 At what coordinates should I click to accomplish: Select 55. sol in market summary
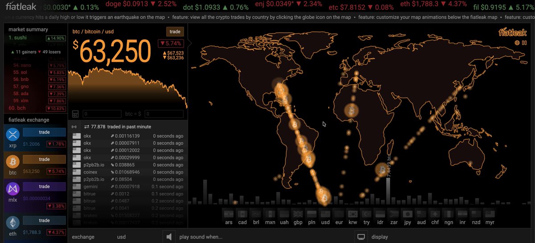[37, 72]
